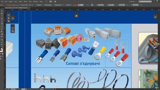
Task: Click the 'PPI: 127' info text
Action: tap(31, 5)
